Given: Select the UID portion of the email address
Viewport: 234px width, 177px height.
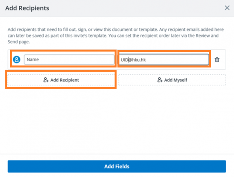Looking at the screenshot, I should [124, 60].
